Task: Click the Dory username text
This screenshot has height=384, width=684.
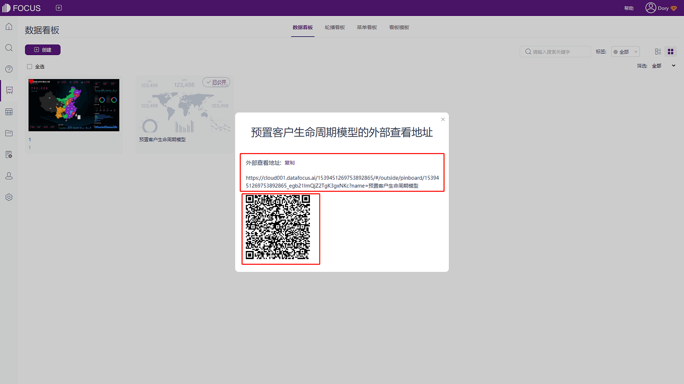Action: (663, 8)
